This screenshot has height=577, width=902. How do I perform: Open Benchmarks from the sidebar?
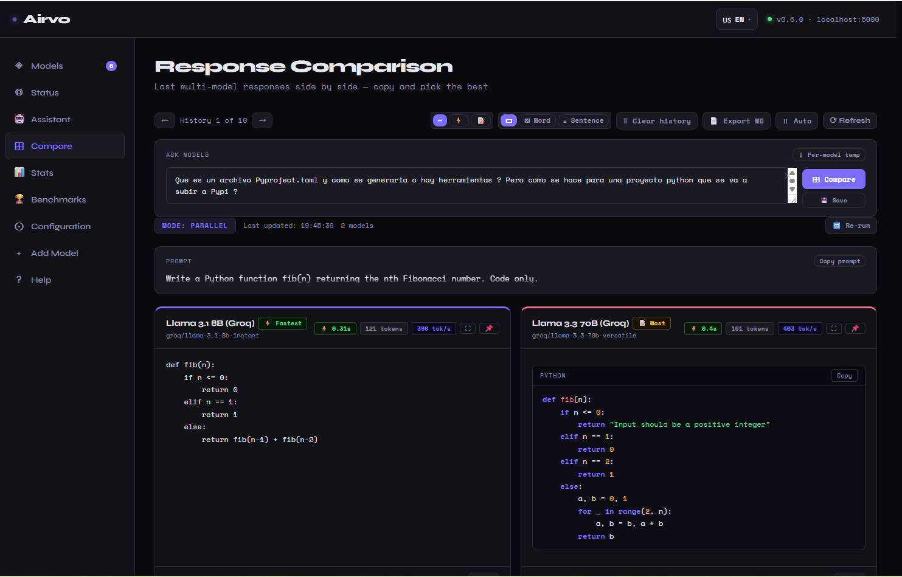tap(64, 199)
